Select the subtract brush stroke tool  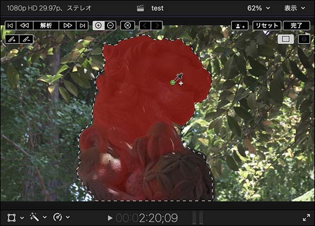pos(26,39)
